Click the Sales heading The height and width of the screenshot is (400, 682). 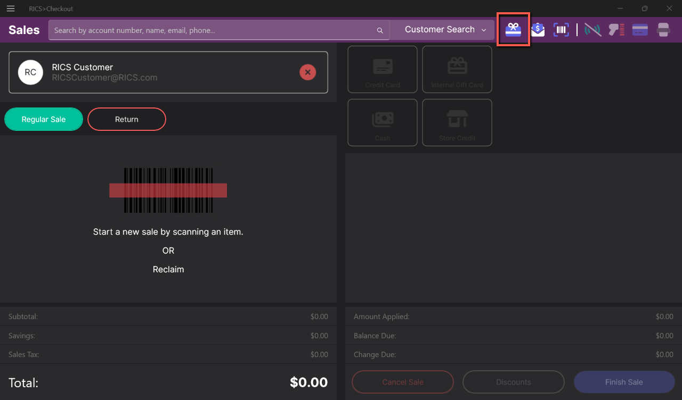pos(24,30)
